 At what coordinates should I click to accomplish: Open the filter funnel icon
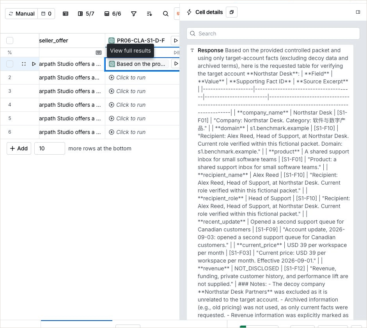(x=134, y=14)
